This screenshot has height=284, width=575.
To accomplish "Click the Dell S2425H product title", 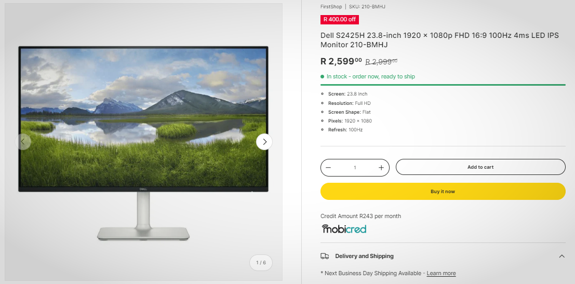I will coord(439,40).
